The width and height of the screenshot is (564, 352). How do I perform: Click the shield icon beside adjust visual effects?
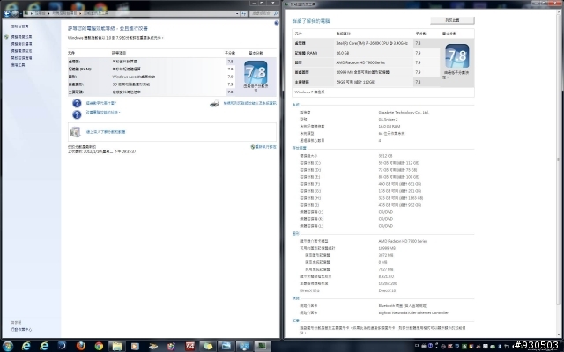click(x=6, y=37)
